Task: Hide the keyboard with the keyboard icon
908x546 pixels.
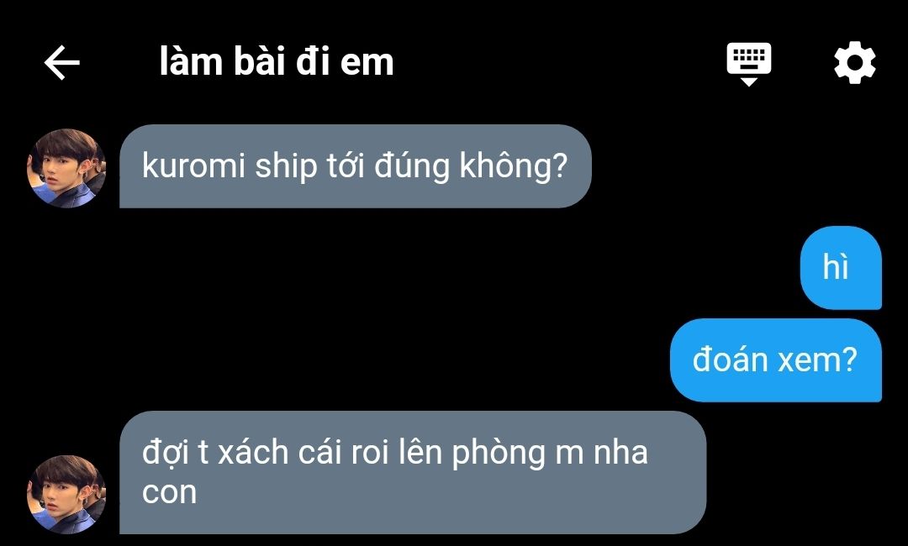Action: tap(749, 64)
